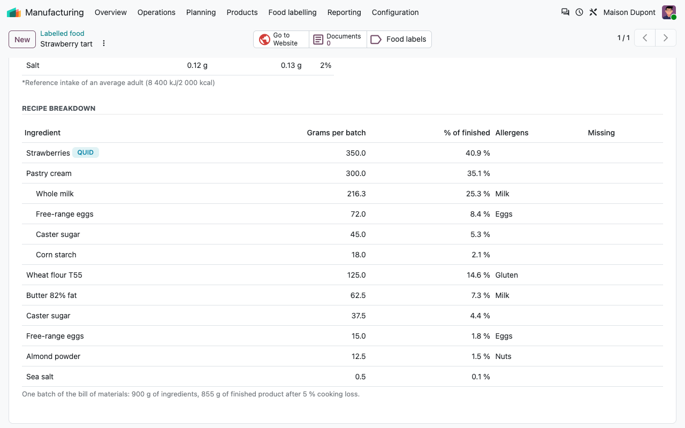Open the activities clock icon
This screenshot has height=428, width=685.
[579, 12]
